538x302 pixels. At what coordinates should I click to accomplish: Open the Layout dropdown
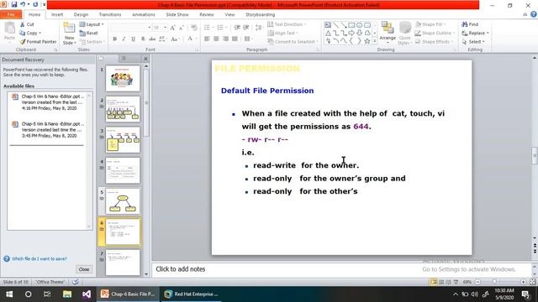92,24
